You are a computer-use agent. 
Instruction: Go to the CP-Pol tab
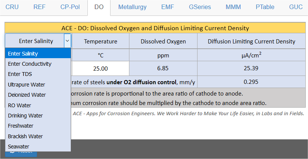click(70, 7)
